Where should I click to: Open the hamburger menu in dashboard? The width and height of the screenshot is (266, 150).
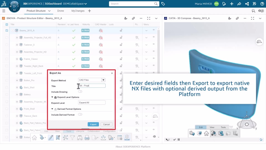(x=4, y=11)
